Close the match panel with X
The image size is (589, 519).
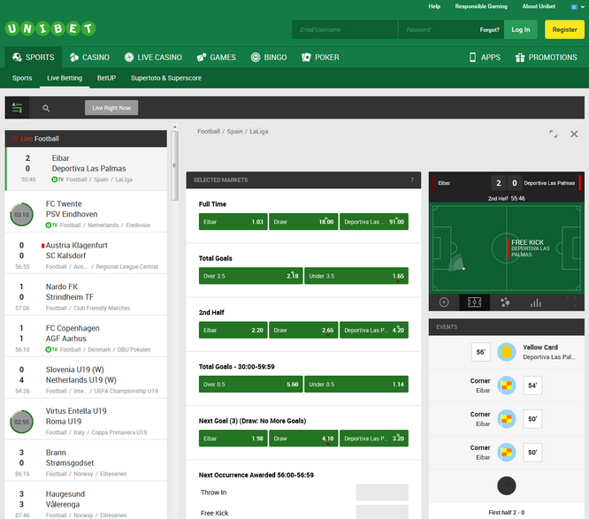[574, 134]
